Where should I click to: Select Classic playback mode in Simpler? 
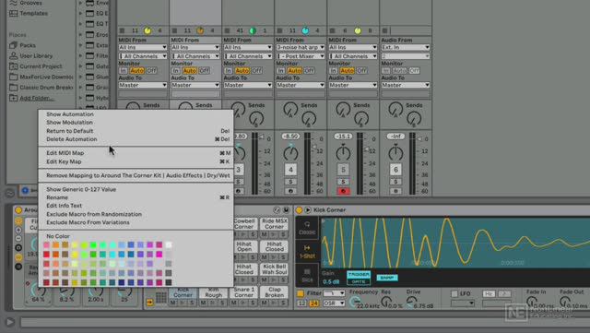[307, 228]
